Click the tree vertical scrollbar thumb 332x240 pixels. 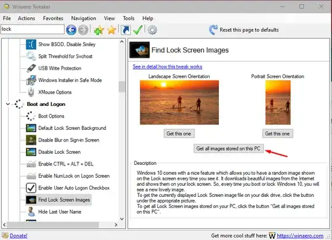pyautogui.click(x=122, y=87)
